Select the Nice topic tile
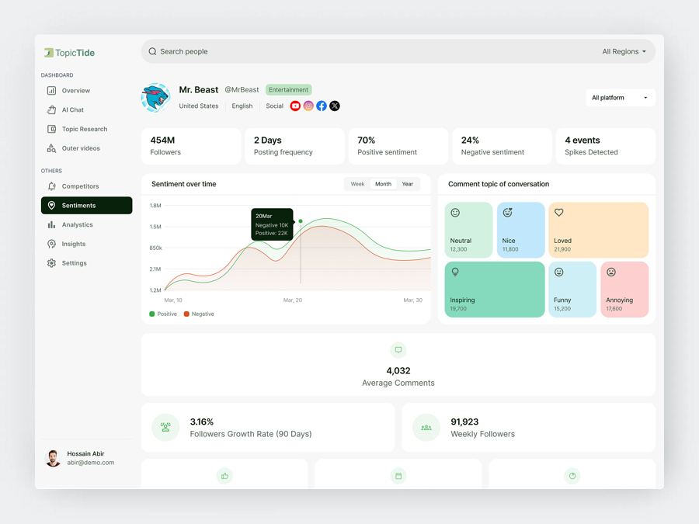The height and width of the screenshot is (524, 699). tap(520, 230)
